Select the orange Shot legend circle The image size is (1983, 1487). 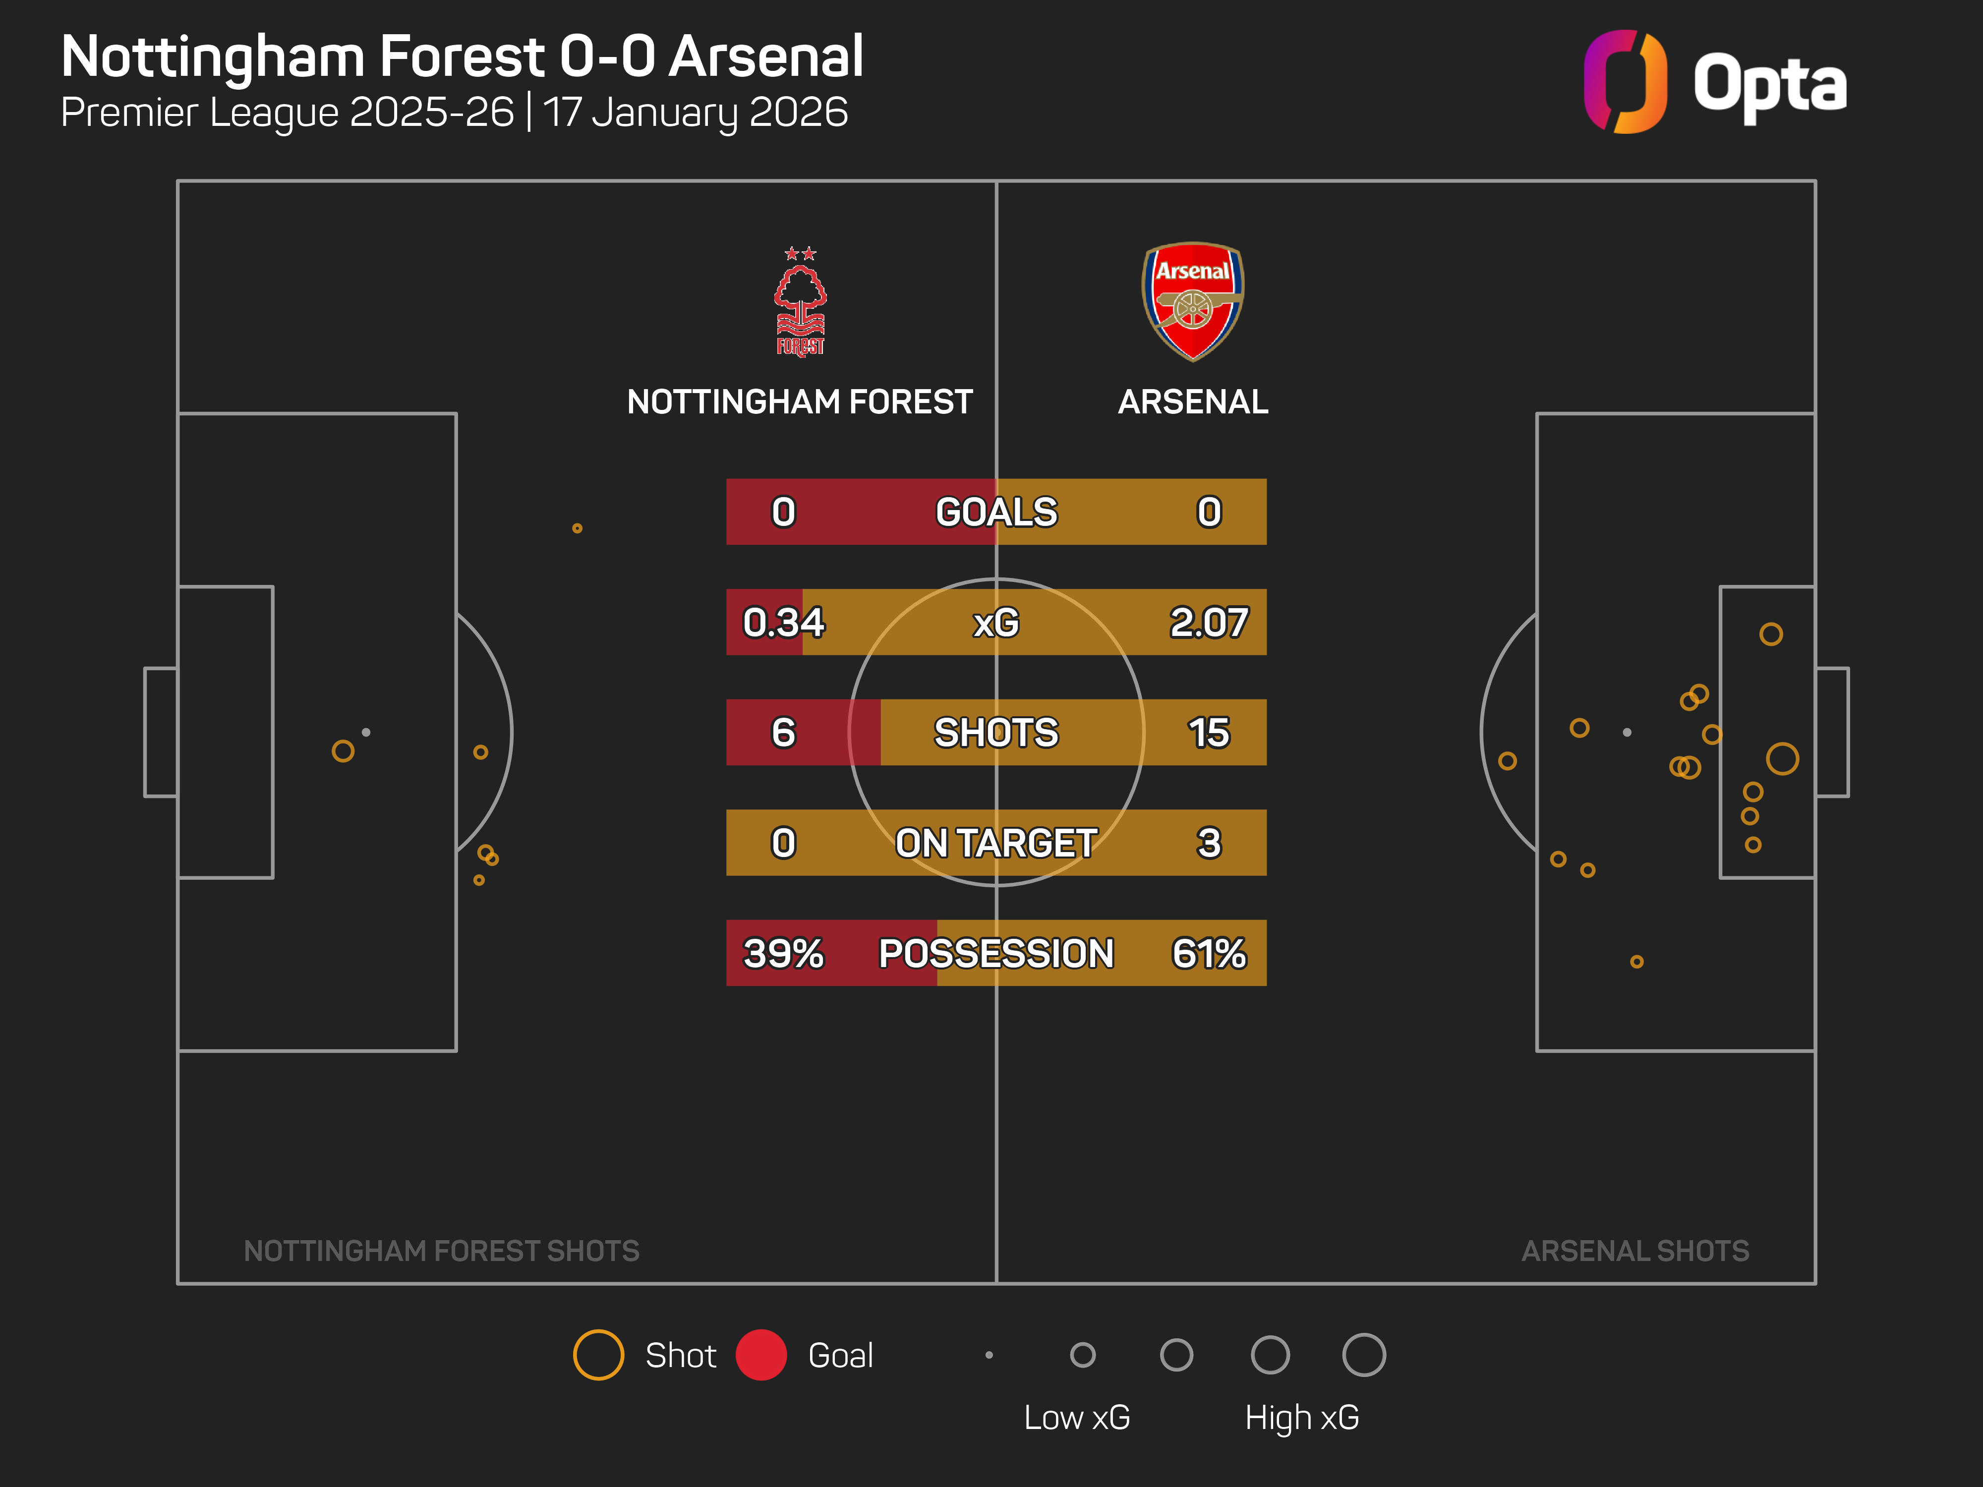point(598,1354)
